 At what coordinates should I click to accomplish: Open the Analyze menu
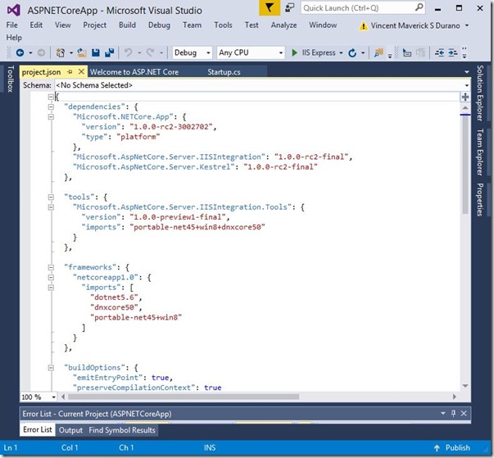283,25
